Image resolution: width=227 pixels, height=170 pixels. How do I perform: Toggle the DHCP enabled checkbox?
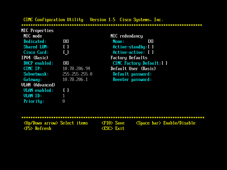point(66,63)
